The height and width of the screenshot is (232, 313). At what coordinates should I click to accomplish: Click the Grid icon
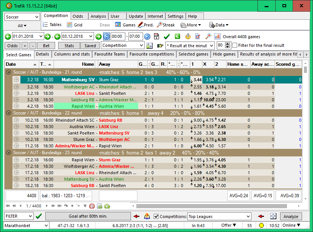point(74,25)
